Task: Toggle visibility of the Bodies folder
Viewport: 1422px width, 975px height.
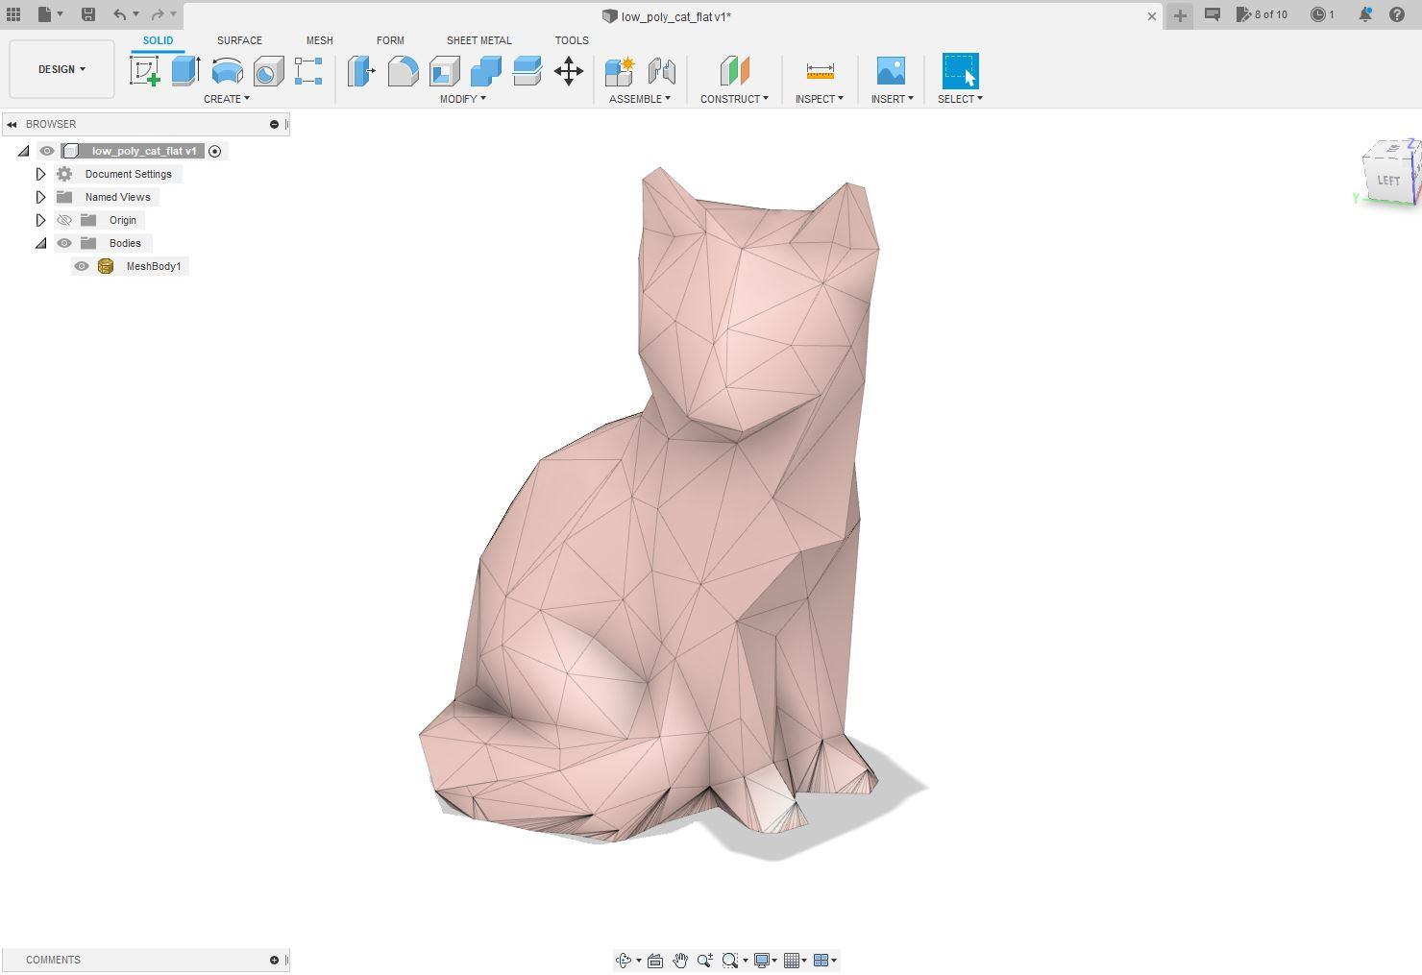Action: (63, 243)
